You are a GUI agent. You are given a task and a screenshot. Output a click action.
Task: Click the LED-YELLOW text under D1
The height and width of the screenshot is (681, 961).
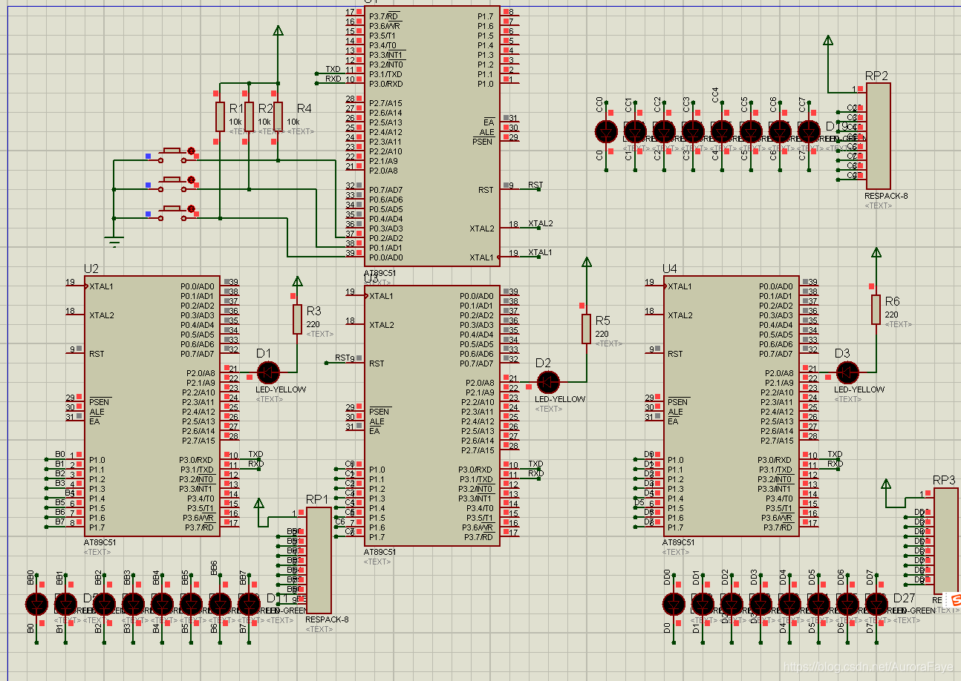point(281,389)
